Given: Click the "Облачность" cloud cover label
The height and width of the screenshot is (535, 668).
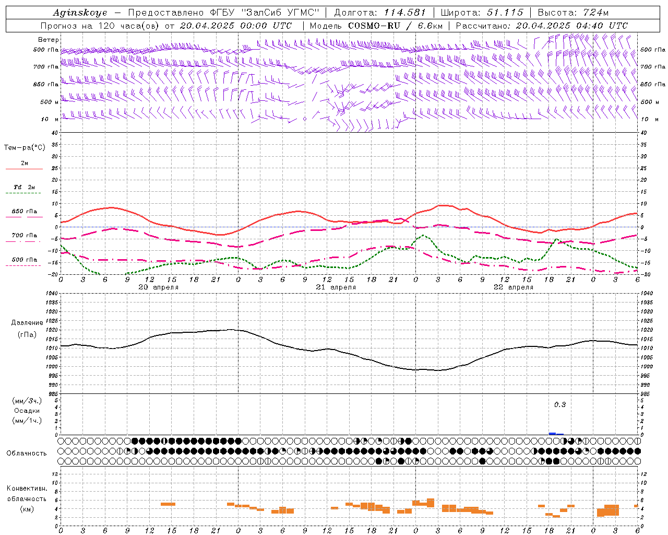Looking at the screenshot, I should (27, 453).
